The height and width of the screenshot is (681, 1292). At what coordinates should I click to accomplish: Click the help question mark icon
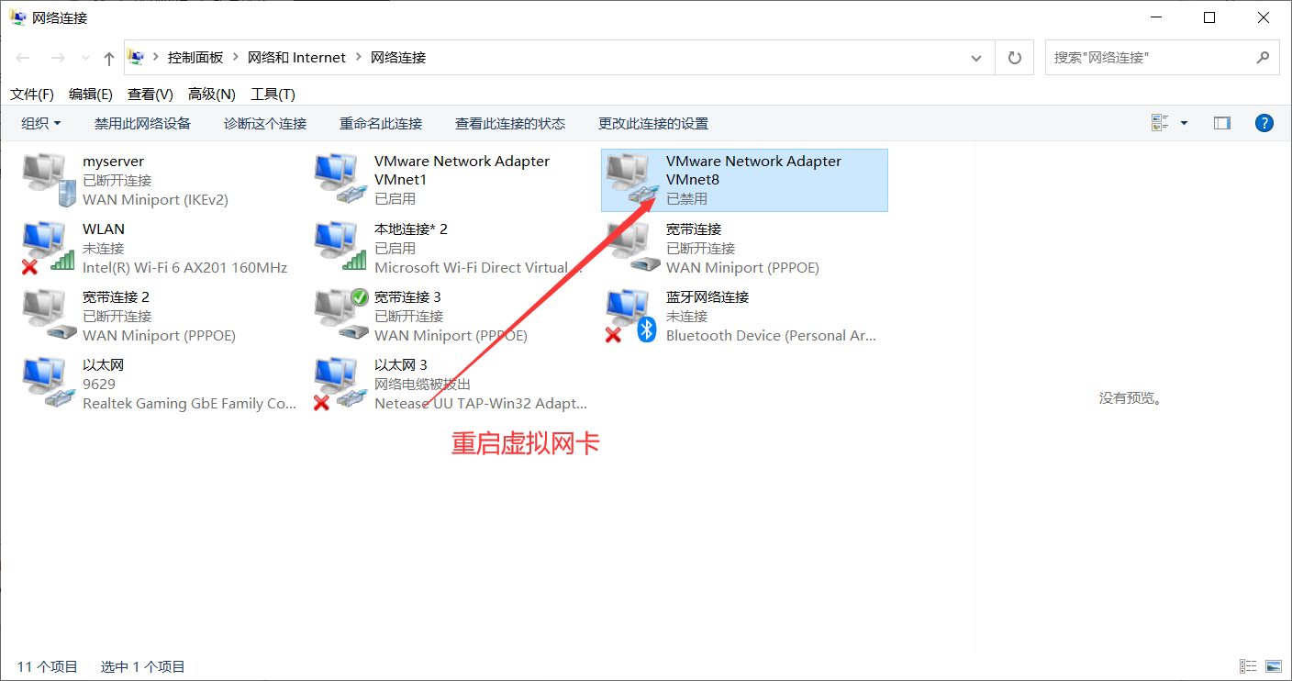[1264, 123]
